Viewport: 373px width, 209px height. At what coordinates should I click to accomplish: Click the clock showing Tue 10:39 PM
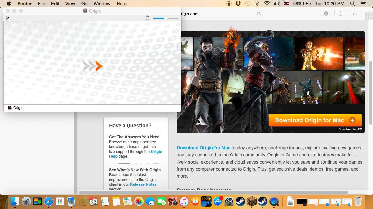(330, 4)
